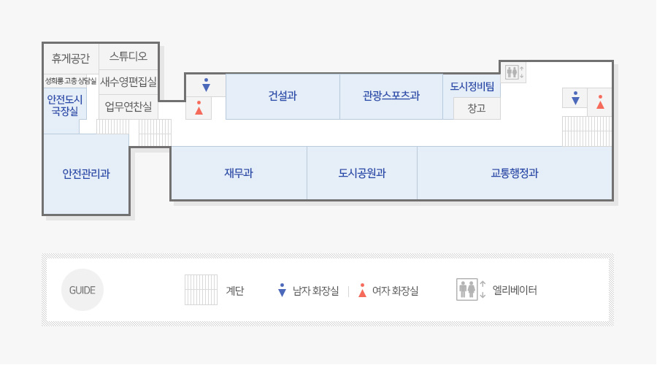Click the staircase next to 업무연찬실
Viewport: 657px width, 365px height.
[112, 126]
